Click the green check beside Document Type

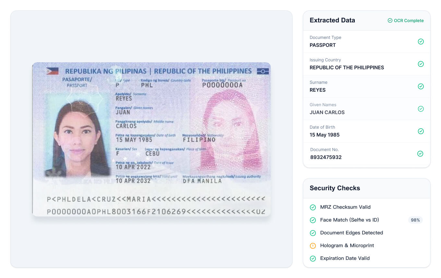421,41
